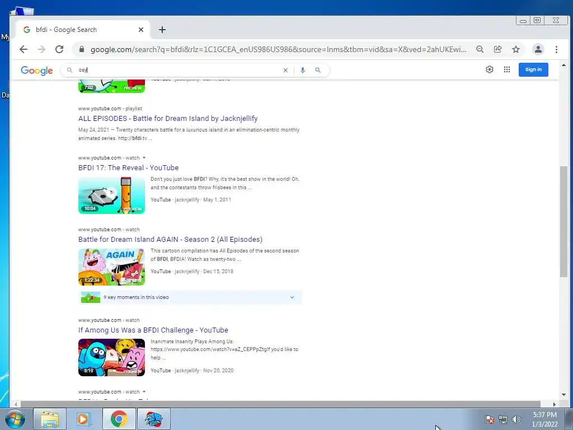Image resolution: width=573 pixels, height=430 pixels.
Task: Click the 7:02 video thumbnail at top
Action: [x=111, y=86]
